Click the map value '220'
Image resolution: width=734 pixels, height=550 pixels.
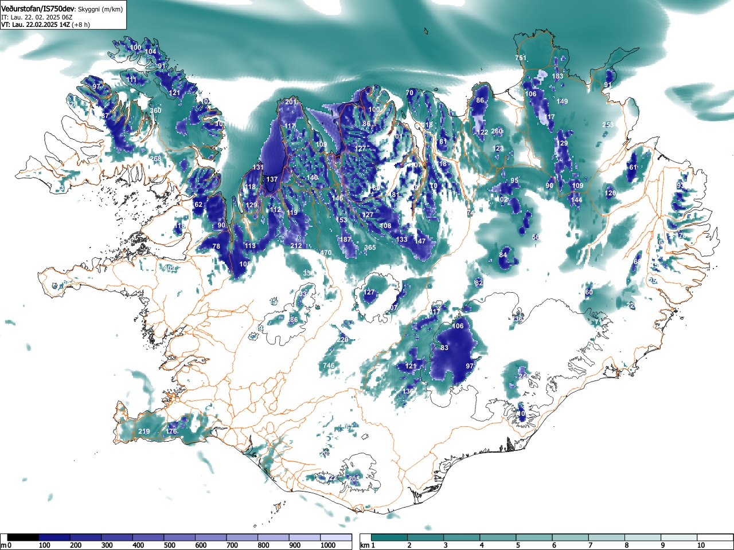(x=342, y=340)
